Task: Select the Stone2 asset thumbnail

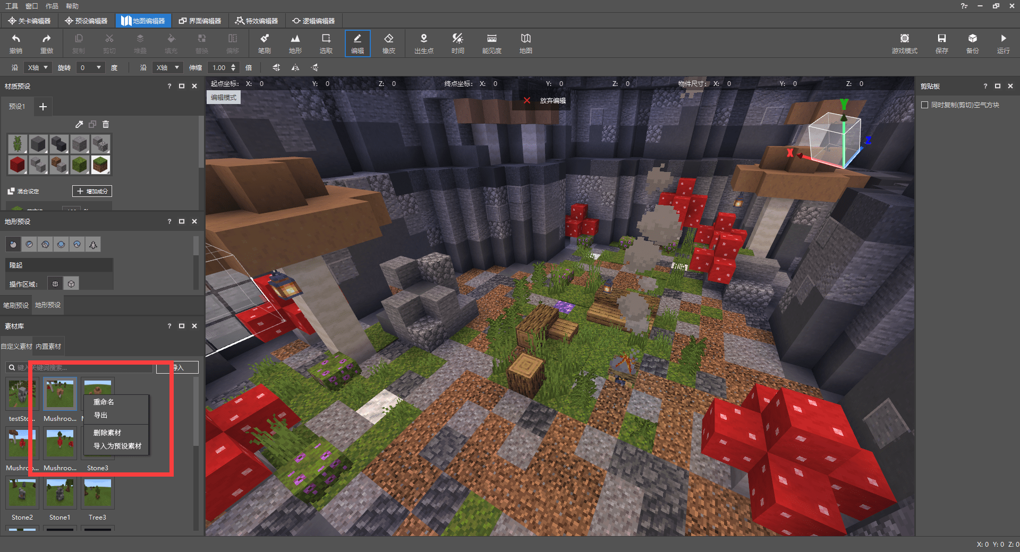Action: click(22, 493)
